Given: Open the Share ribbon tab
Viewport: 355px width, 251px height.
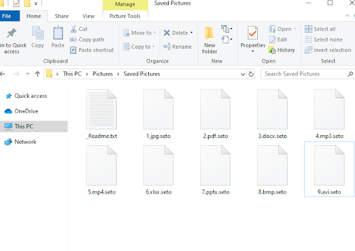Looking at the screenshot, I should [62, 16].
